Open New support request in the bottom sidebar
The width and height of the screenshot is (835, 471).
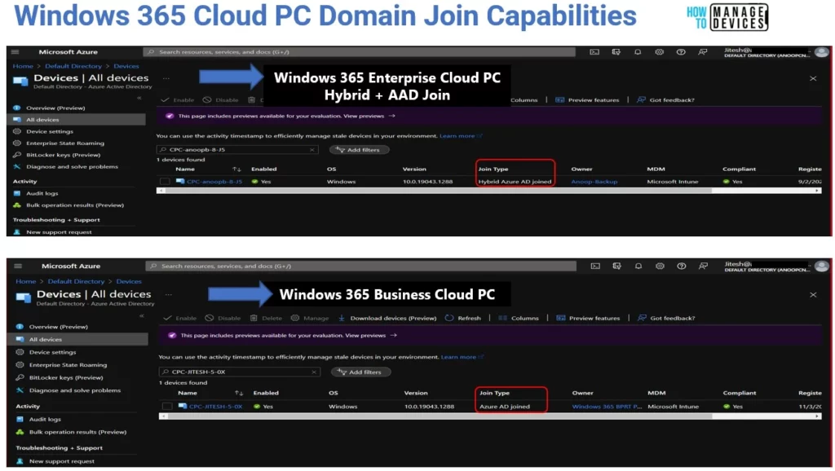point(61,461)
